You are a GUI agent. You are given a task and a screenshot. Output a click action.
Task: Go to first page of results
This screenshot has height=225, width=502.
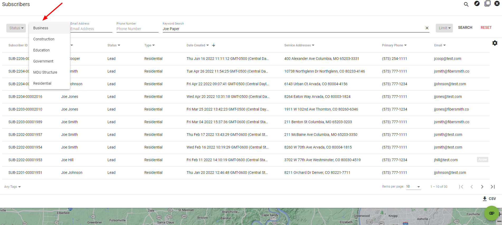(x=461, y=187)
